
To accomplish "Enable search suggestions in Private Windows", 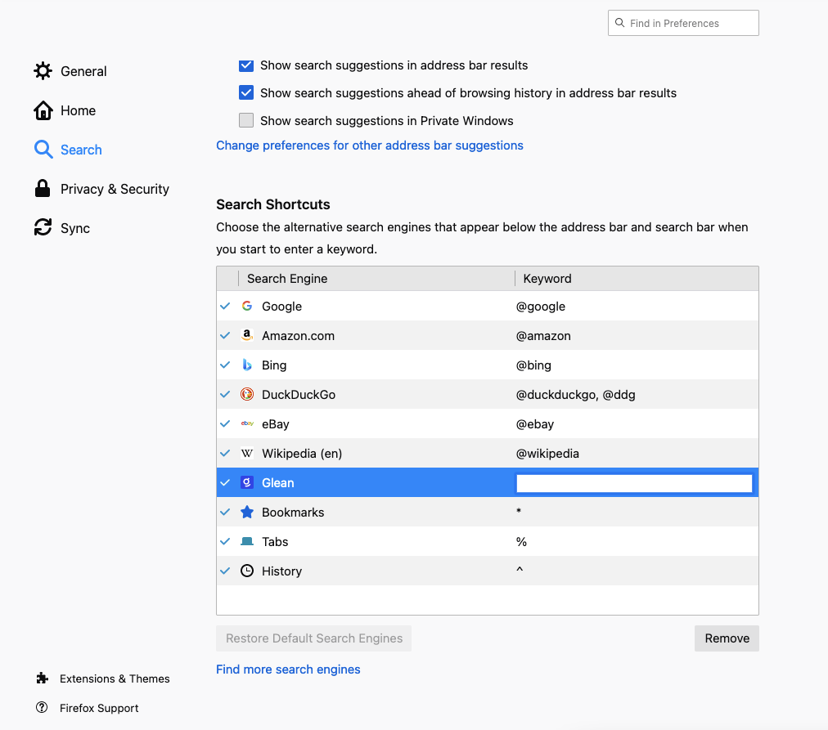I will point(246,120).
